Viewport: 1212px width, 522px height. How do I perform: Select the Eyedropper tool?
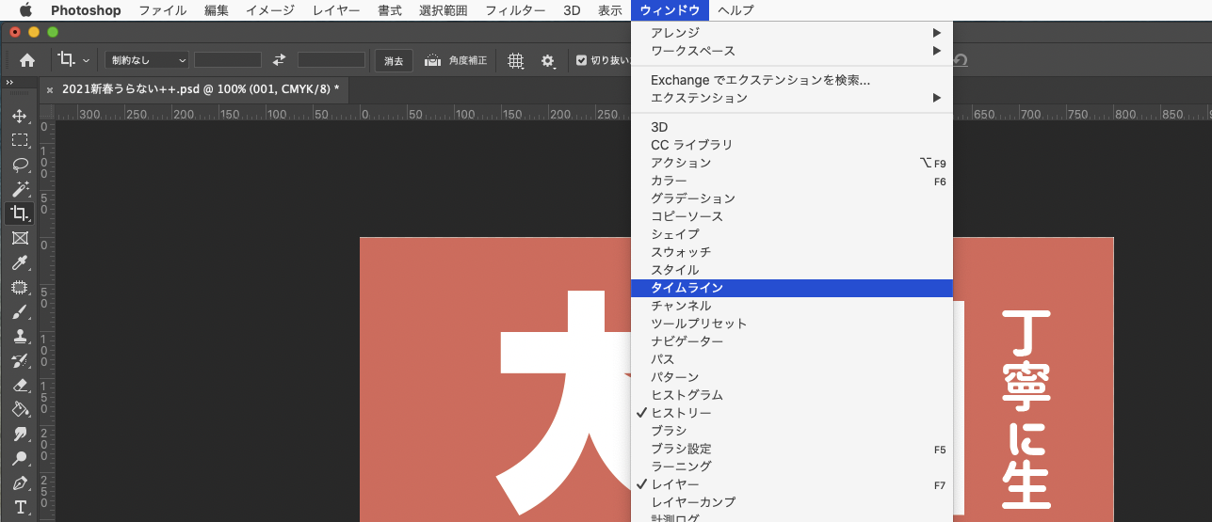(x=20, y=262)
